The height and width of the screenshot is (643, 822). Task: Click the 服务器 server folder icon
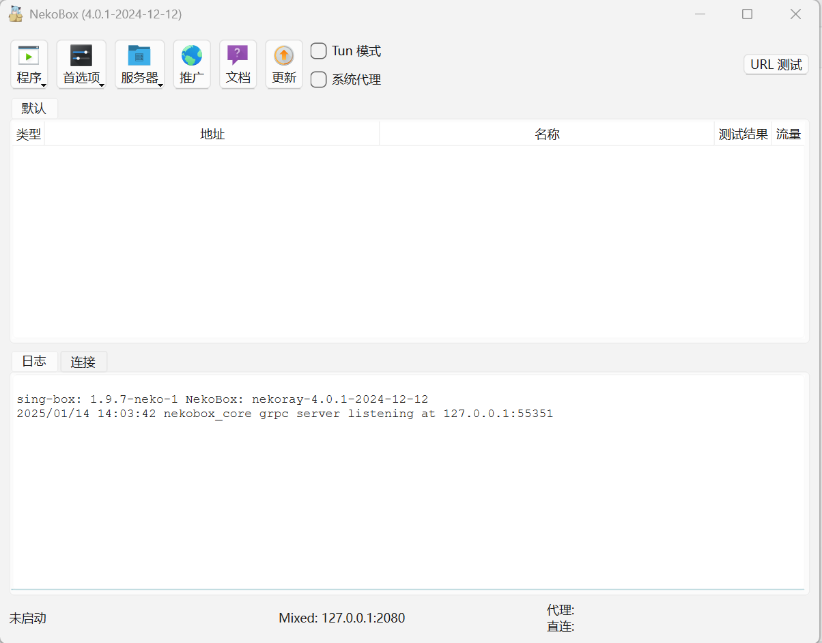[x=139, y=55]
